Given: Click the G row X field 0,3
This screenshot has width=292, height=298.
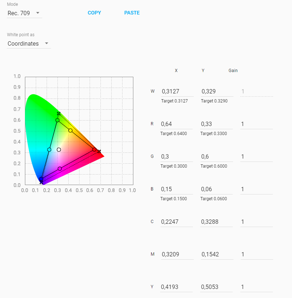Looking at the screenshot, I should click(x=177, y=156).
